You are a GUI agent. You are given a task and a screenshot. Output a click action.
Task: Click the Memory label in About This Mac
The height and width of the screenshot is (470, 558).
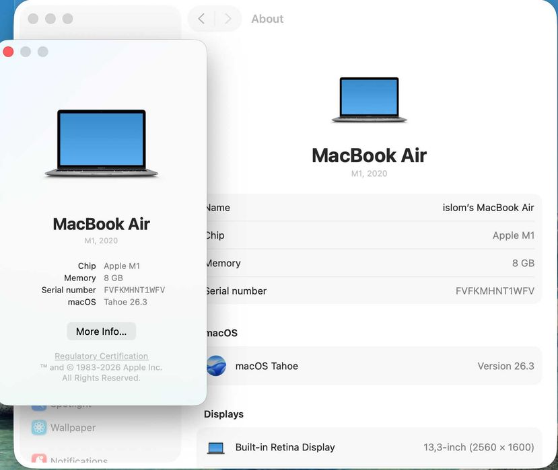[79, 278]
